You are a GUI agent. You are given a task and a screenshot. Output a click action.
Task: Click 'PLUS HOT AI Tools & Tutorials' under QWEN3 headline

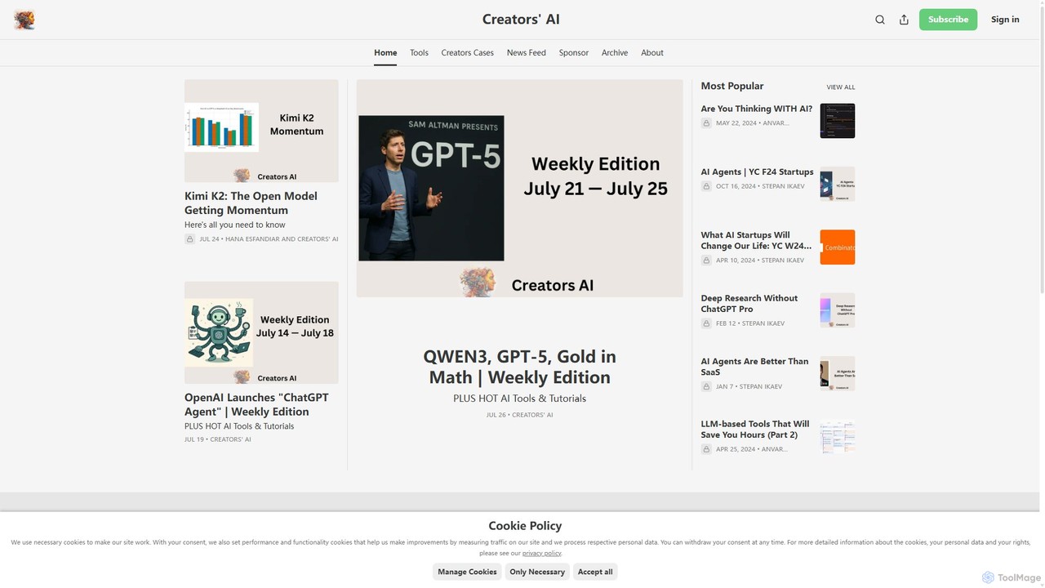(x=520, y=399)
